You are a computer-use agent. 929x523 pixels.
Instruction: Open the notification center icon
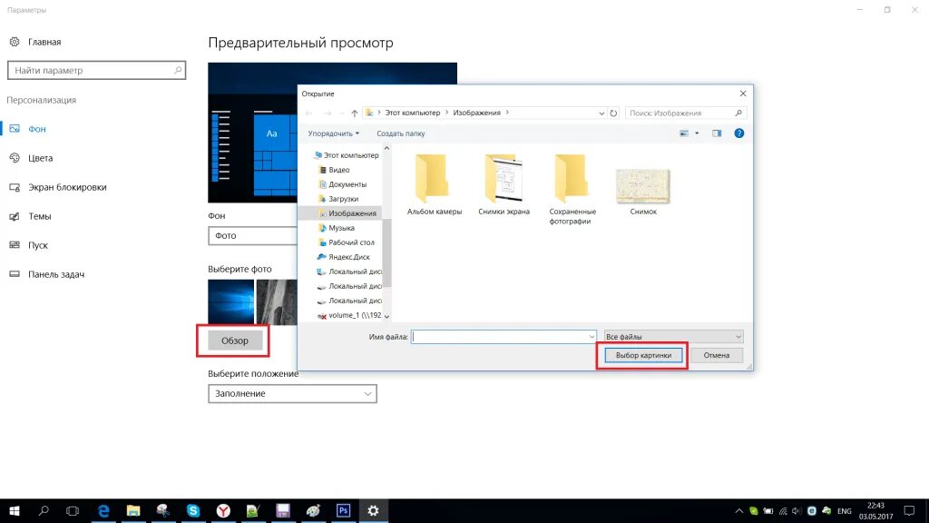point(909,510)
